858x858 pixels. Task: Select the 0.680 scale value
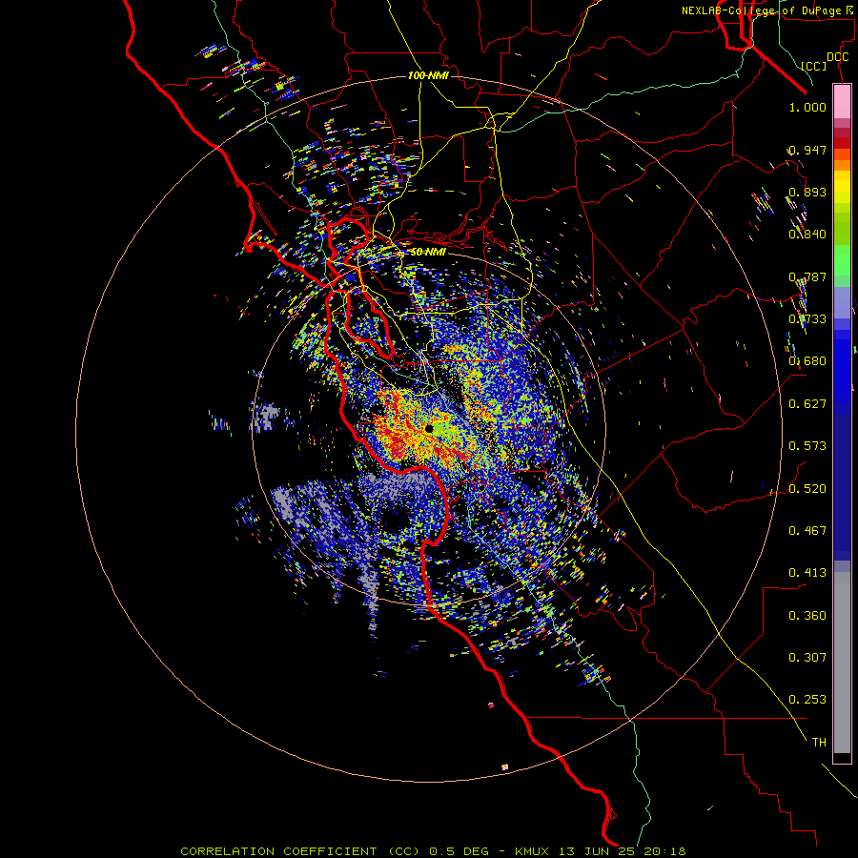tap(807, 361)
